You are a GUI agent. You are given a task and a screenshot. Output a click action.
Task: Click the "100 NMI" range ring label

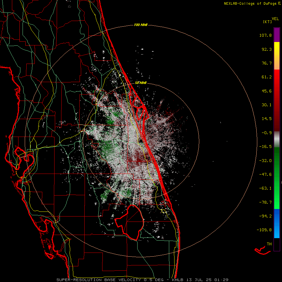141,25
